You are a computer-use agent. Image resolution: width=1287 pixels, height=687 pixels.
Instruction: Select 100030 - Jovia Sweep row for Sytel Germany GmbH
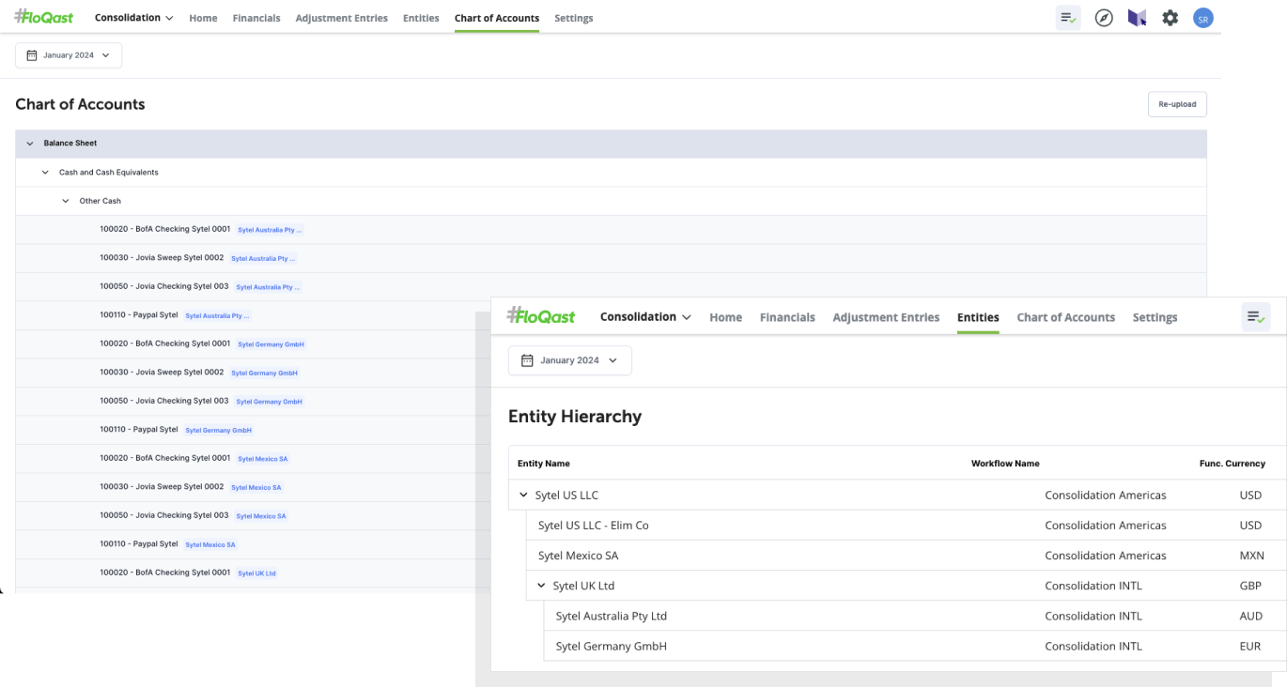click(x=253, y=373)
